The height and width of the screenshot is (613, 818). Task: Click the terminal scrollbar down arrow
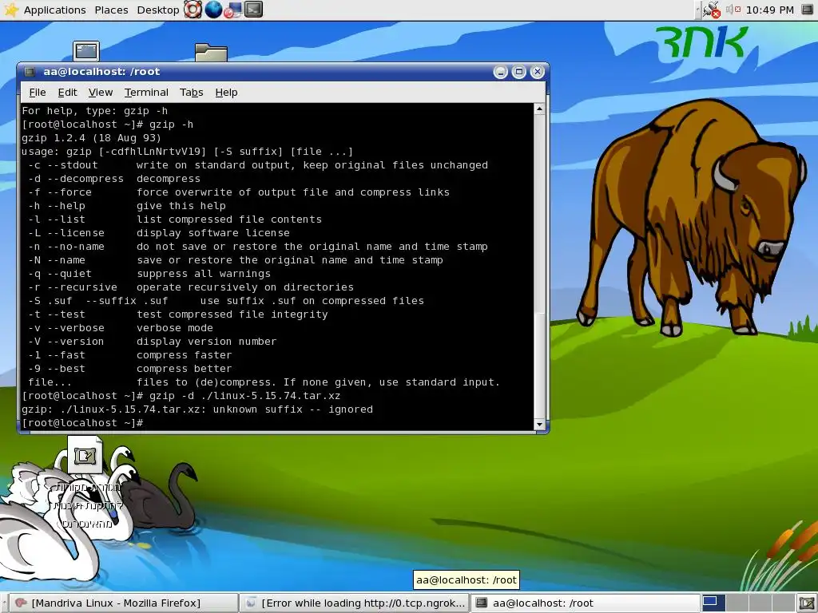click(x=539, y=425)
